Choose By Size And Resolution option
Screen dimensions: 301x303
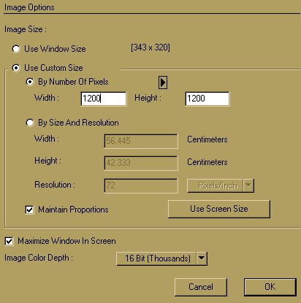tap(30, 123)
